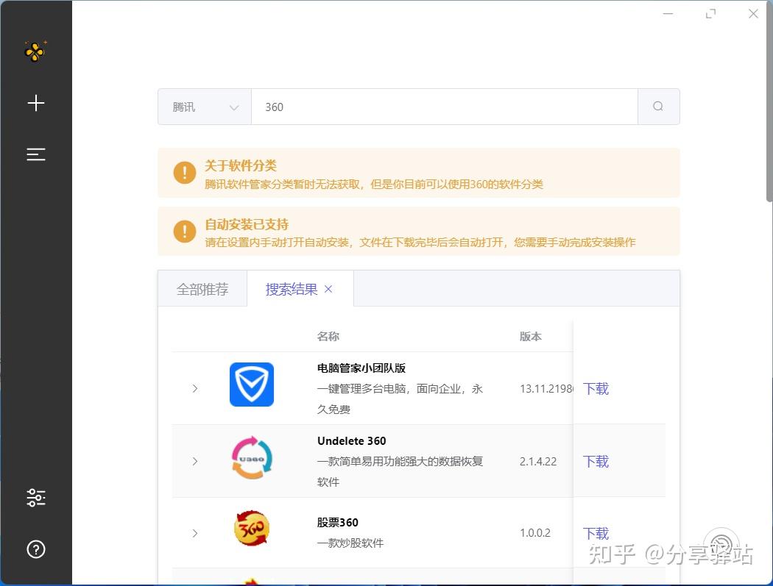The image size is (773, 586).
Task: Click the search input containing 360
Action: 445,107
